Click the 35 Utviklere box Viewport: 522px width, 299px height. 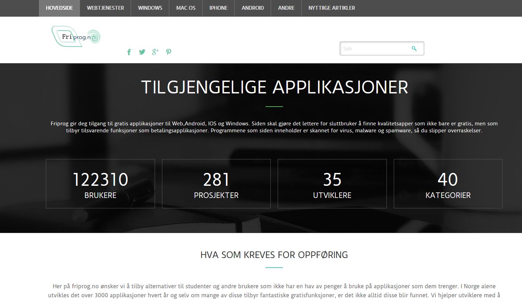pos(332,184)
